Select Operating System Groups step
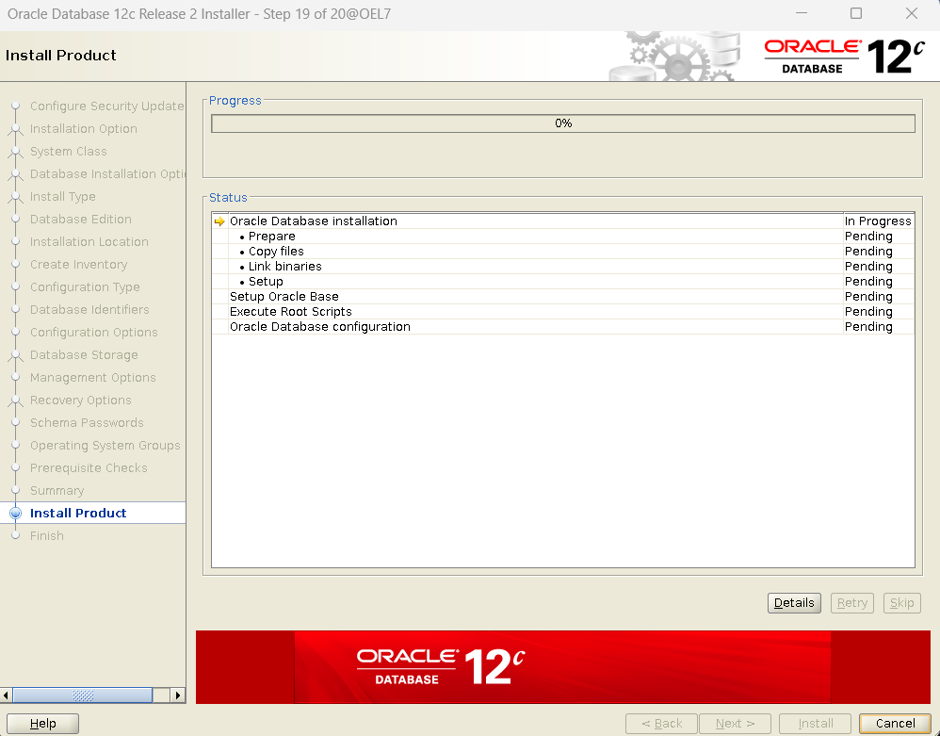 (x=105, y=445)
